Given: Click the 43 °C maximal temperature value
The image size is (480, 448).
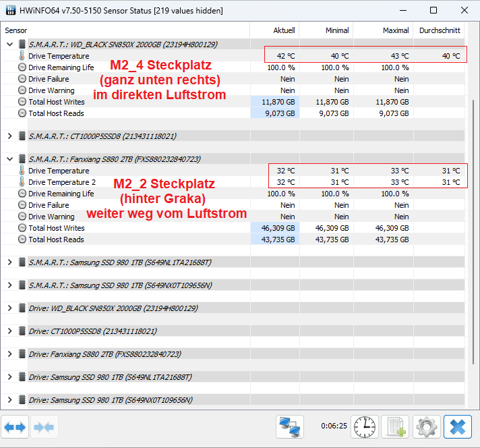Looking at the screenshot, I should point(400,56).
